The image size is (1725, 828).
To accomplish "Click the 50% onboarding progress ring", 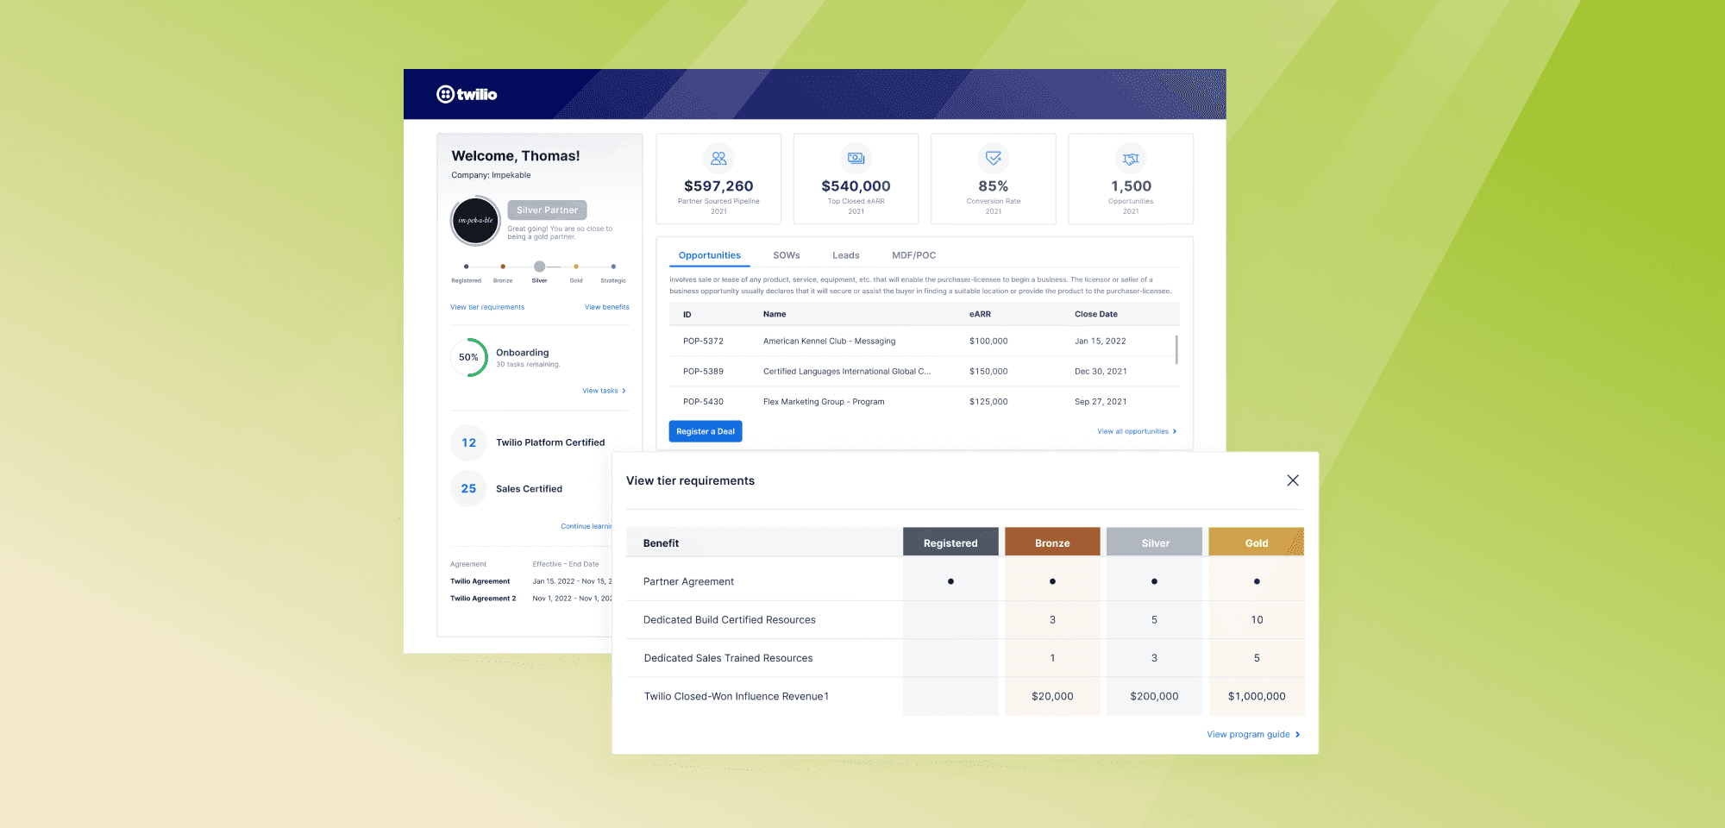I will coord(468,357).
